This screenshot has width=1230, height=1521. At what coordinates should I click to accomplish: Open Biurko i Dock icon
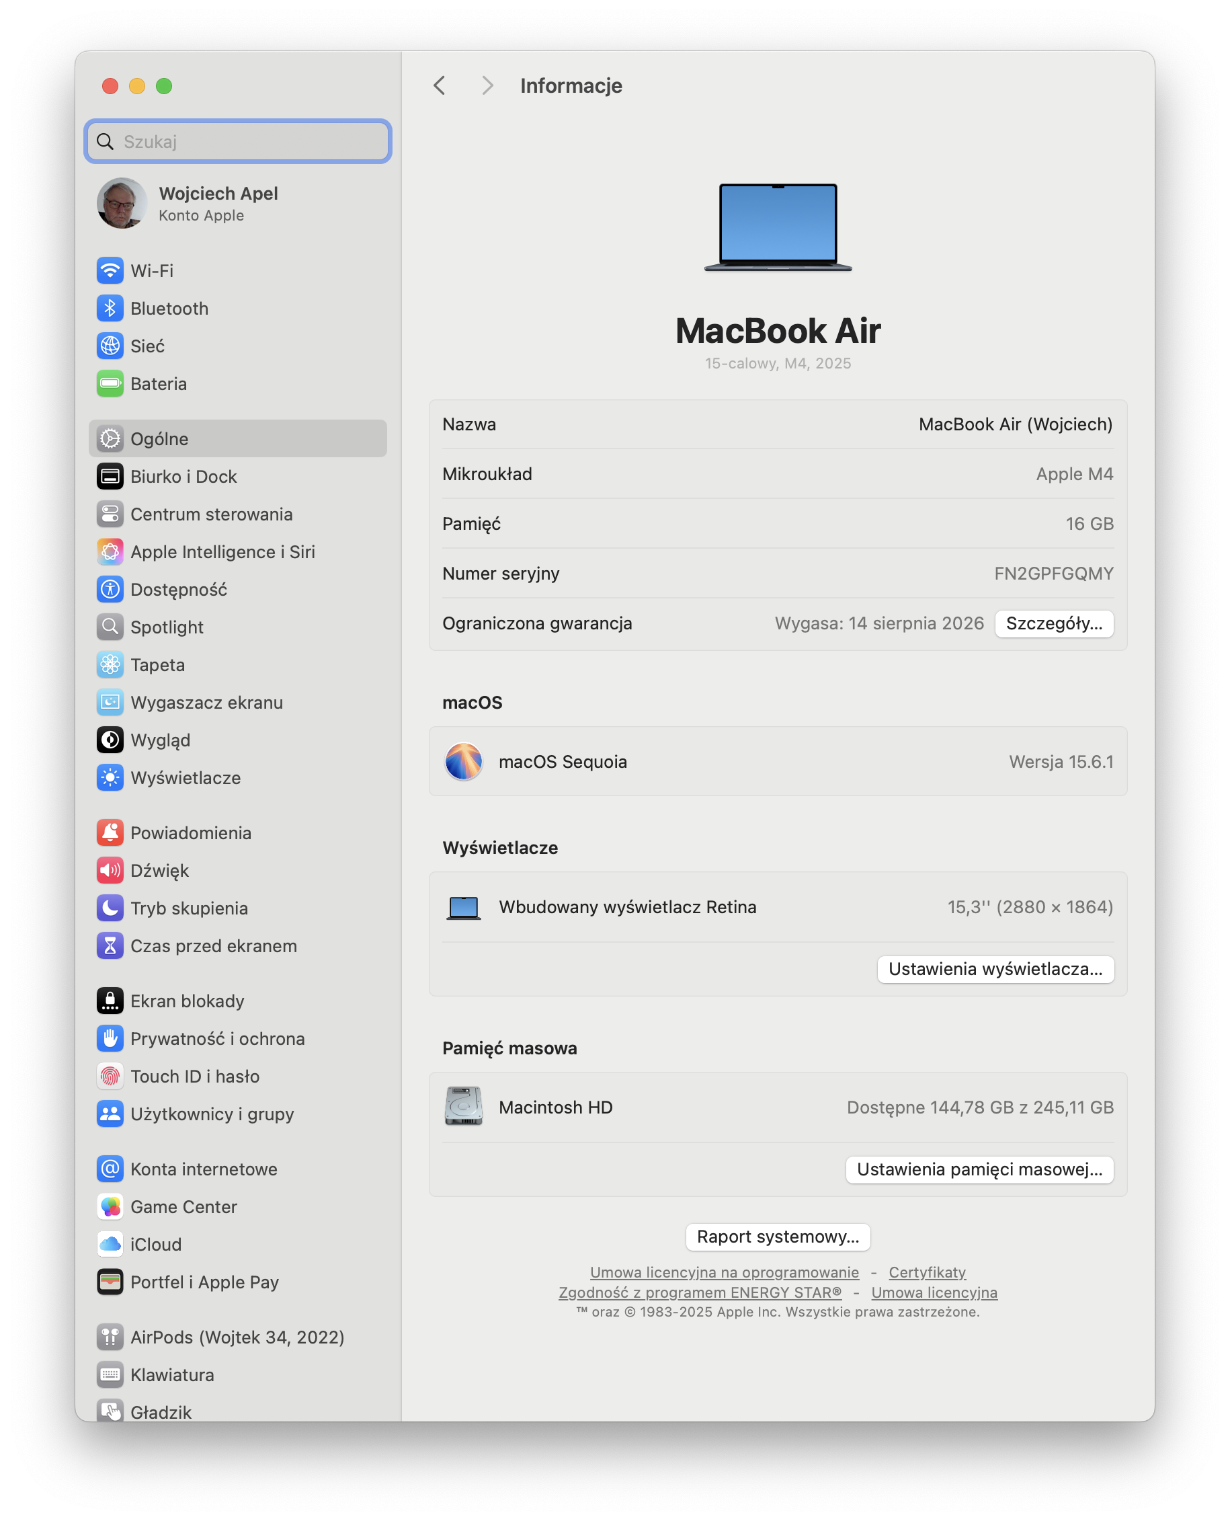tap(110, 476)
